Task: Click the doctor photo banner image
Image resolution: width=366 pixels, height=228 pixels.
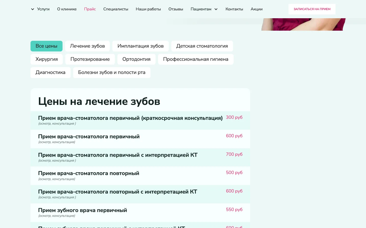Action: (x=303, y=24)
